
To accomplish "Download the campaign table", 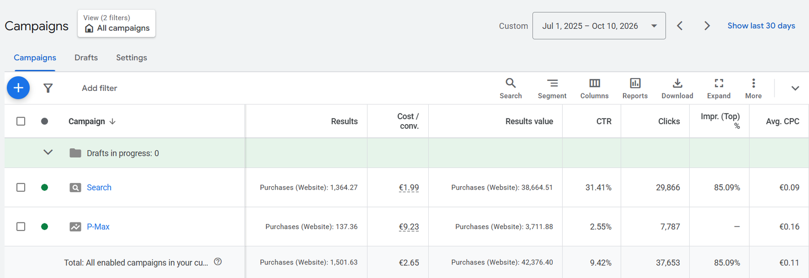I will 678,88.
